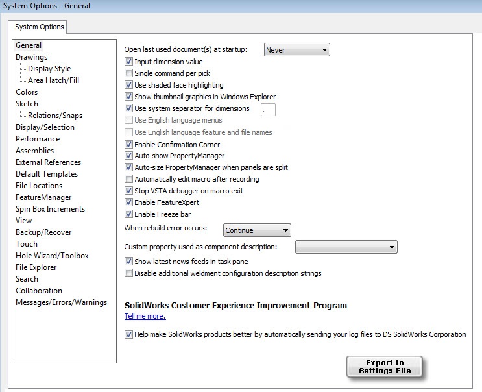Open Hole Wizard/Toolbox options
Image resolution: width=482 pixels, height=392 pixels.
pos(53,256)
